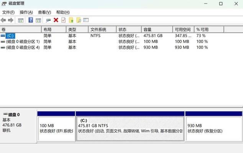This screenshot has height=153, width=243.
Task: Toggle the console tree pane icon
Action: pyautogui.click(x=21, y=20)
